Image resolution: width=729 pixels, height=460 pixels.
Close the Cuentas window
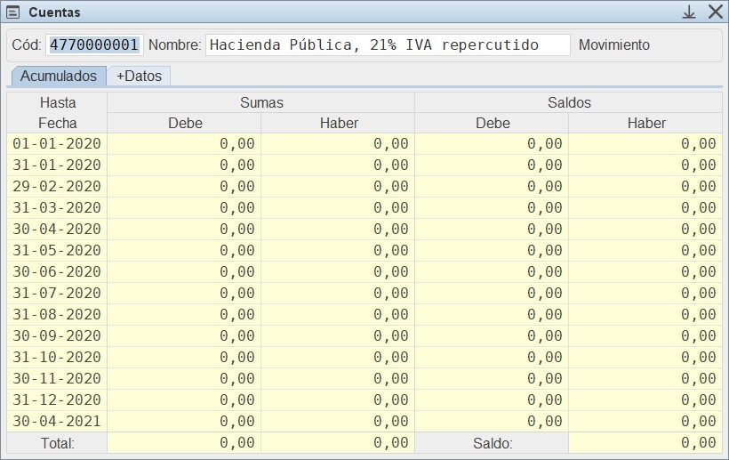tap(715, 12)
